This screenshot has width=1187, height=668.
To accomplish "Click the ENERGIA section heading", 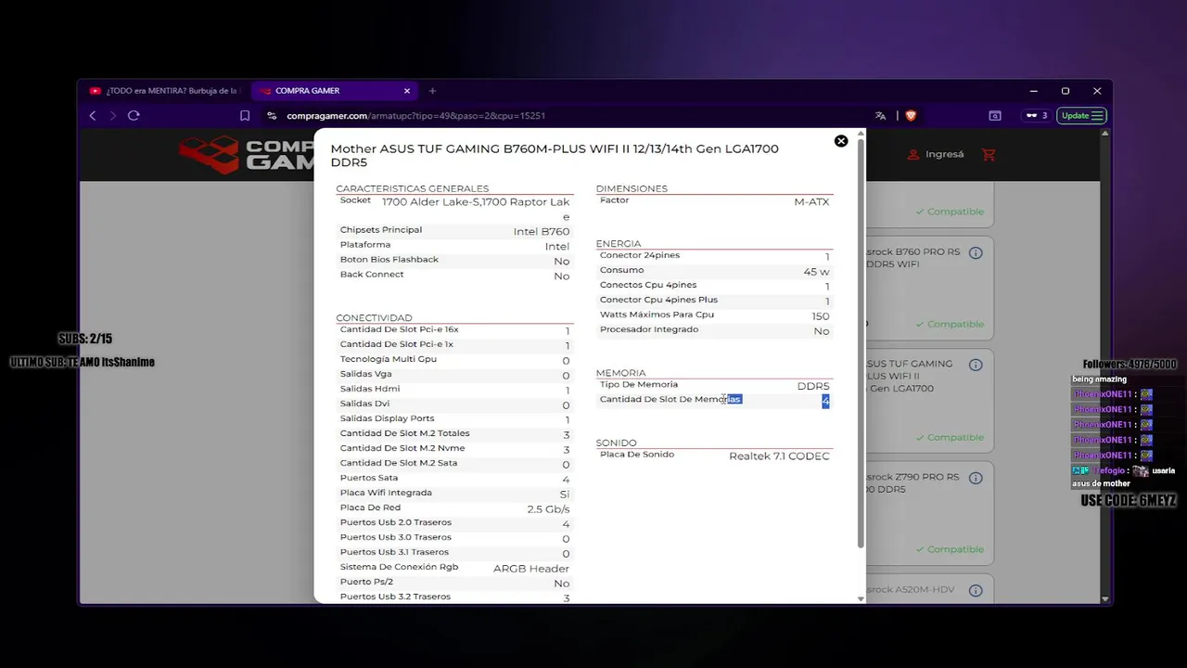I will tap(619, 243).
